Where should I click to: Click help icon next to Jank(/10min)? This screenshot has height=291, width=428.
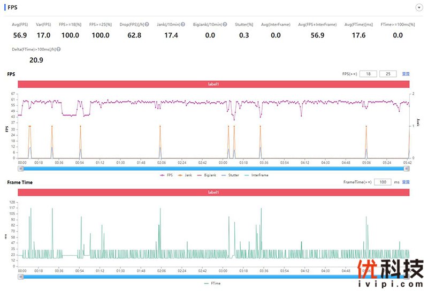pyautogui.click(x=183, y=25)
